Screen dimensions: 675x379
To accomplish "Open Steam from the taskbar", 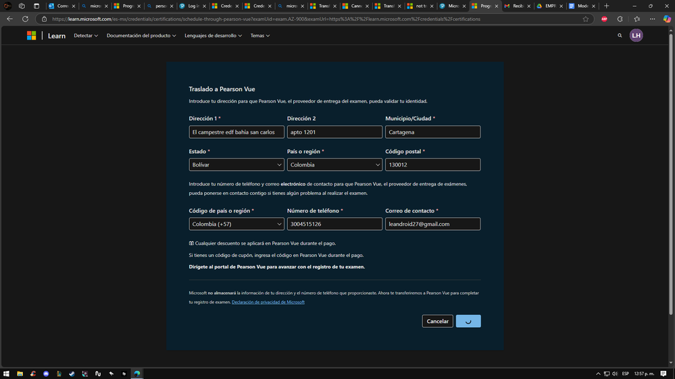I will [72, 374].
